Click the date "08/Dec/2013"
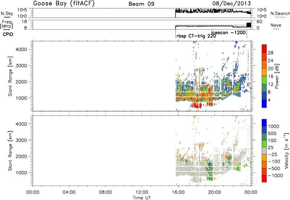 231,4
